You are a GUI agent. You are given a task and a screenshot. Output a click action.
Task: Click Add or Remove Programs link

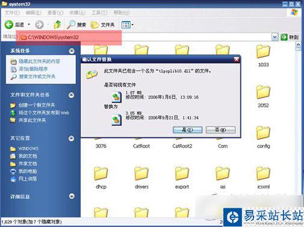point(29,69)
